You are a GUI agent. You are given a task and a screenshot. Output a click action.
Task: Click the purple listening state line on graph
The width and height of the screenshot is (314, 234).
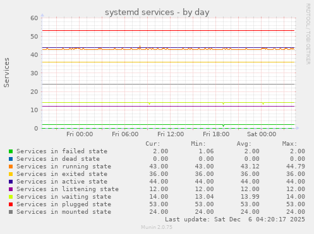tap(169, 106)
